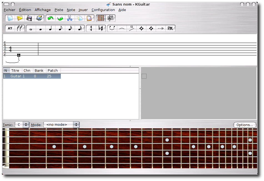Expand the Mode dropdown

pos(61,125)
